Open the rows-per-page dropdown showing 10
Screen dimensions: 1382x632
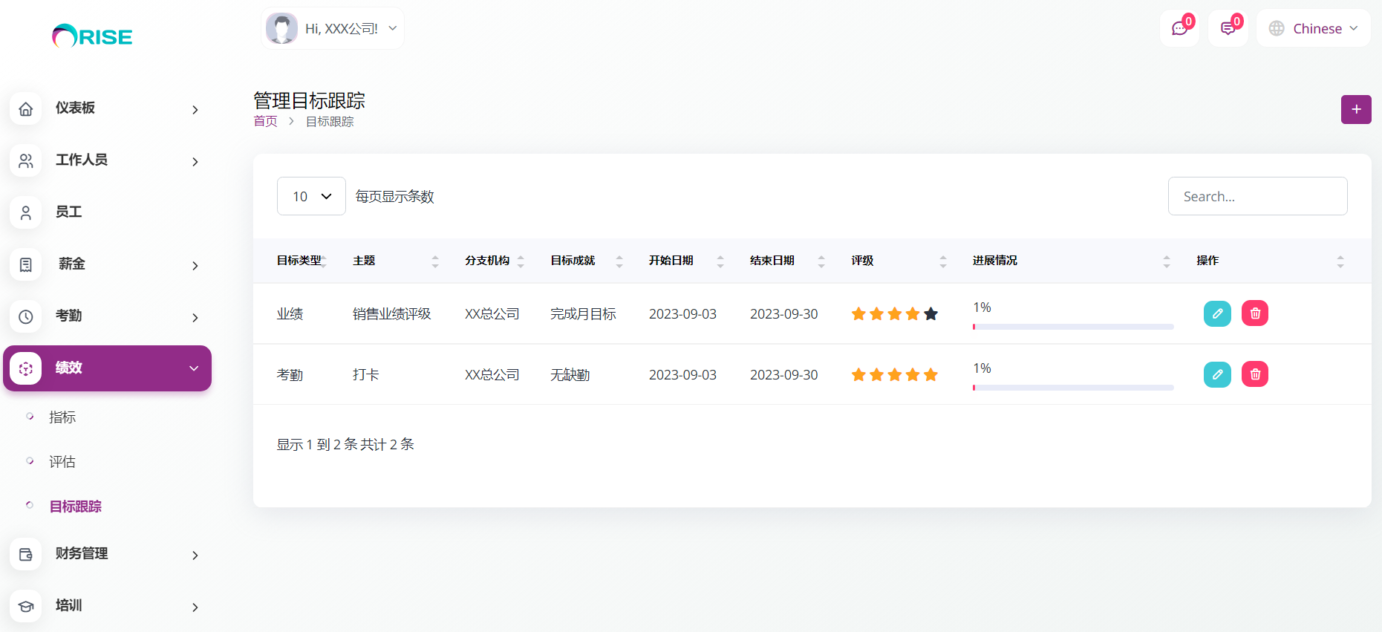pyautogui.click(x=311, y=196)
